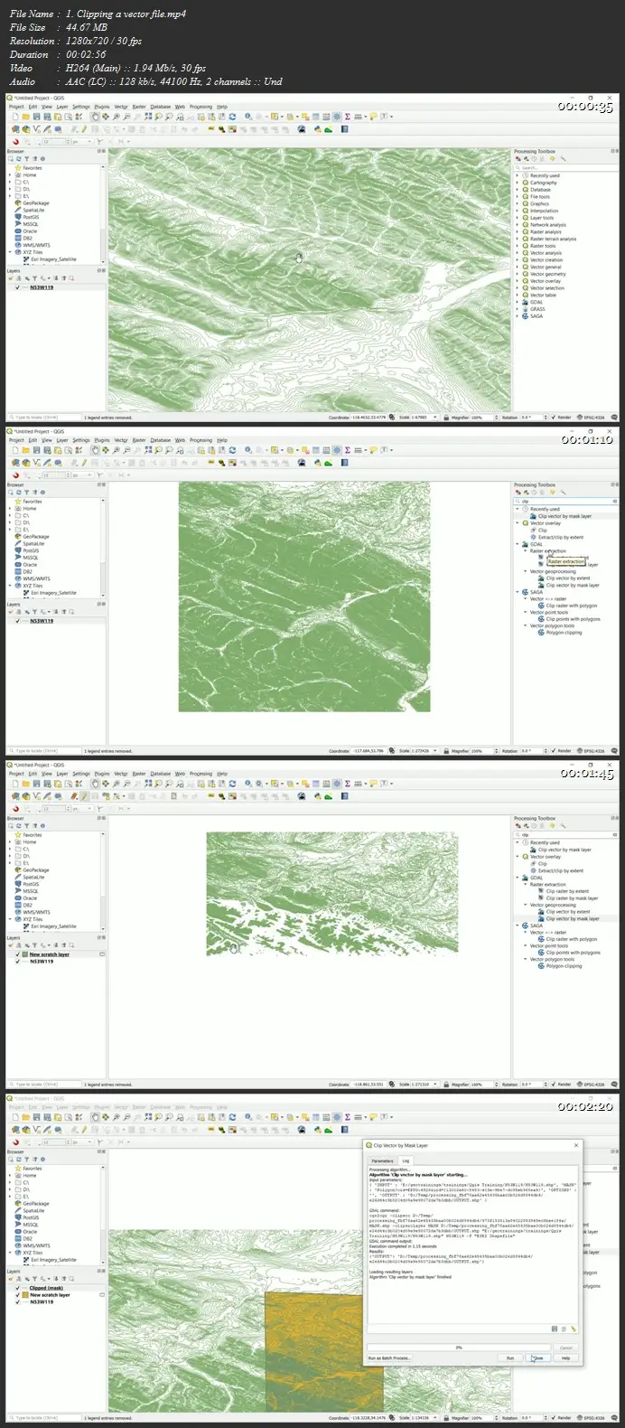Toggle Render checkbox in 00:01:10 status bar
625x1428 pixels.
coord(555,751)
